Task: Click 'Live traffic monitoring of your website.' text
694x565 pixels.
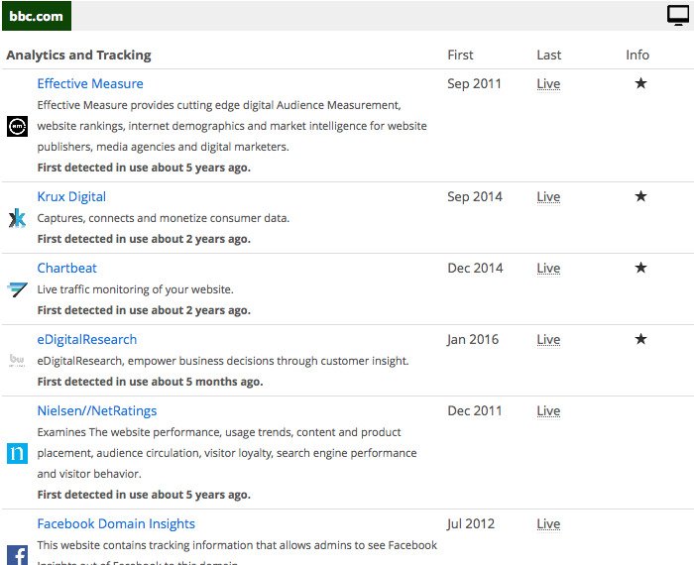Action: pos(135,289)
